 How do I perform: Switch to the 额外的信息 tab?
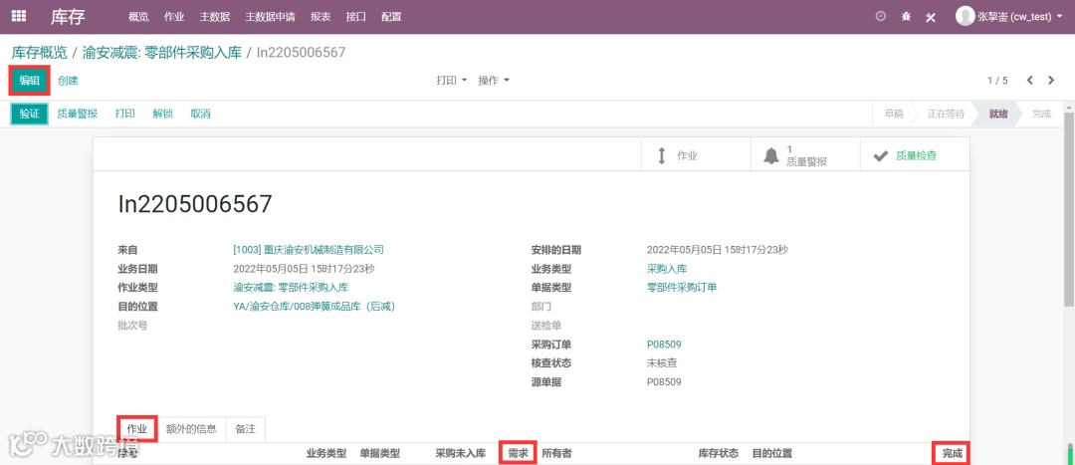point(191,429)
